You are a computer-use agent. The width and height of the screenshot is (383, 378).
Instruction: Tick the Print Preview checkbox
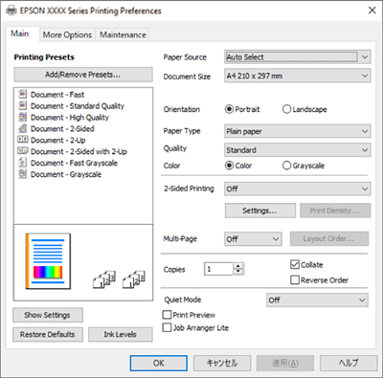click(167, 315)
